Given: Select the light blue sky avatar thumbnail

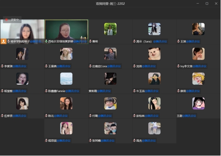Looking at the screenshot, I should tap(66, 79).
